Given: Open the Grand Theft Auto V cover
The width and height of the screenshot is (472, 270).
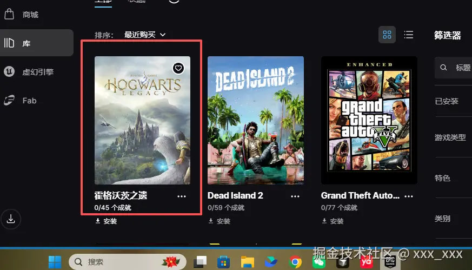Looking at the screenshot, I should click(369, 120).
